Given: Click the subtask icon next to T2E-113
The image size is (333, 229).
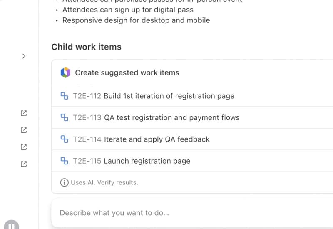Looking at the screenshot, I should coord(65,117).
